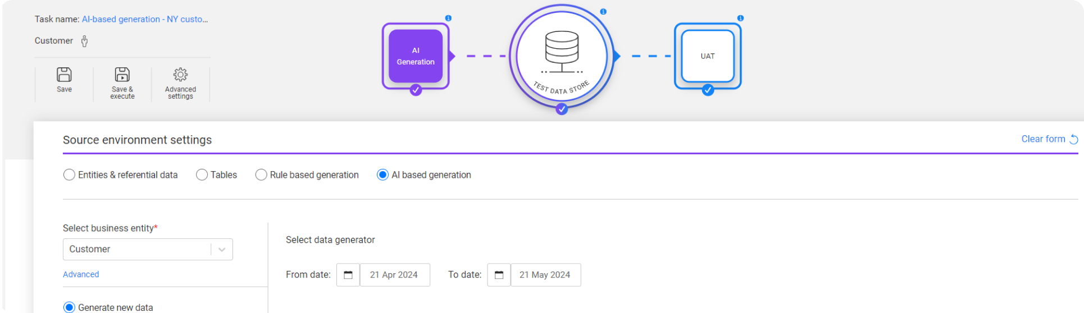Click info icon above AI Generation node

(x=448, y=18)
